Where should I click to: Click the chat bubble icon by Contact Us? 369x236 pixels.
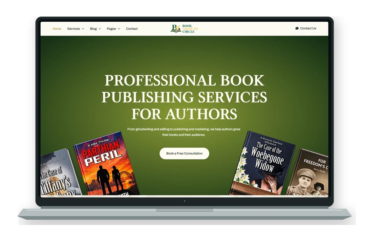coord(297,28)
